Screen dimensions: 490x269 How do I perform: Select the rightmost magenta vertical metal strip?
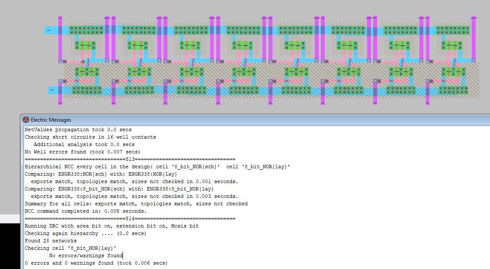click(473, 39)
